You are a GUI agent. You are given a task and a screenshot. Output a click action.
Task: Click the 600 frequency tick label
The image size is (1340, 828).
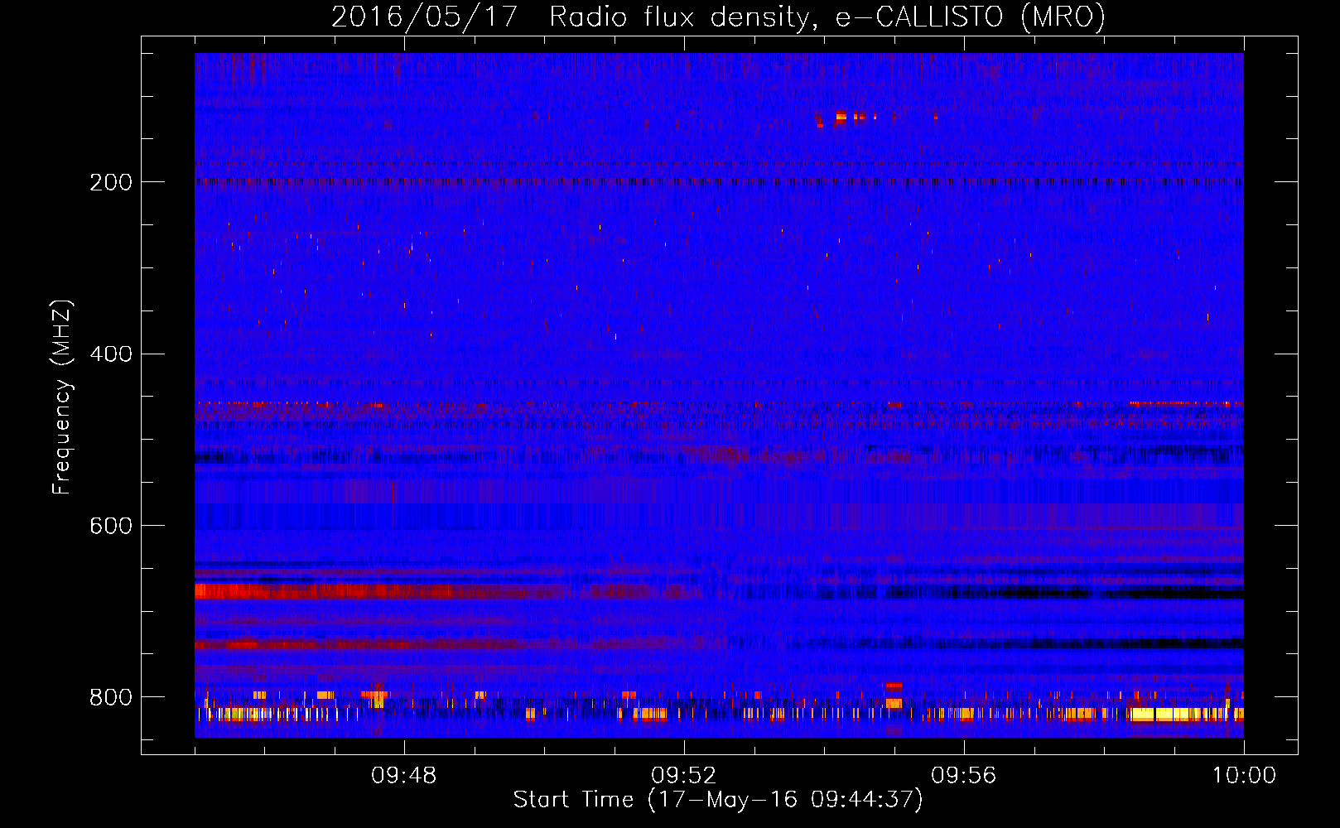click(111, 527)
